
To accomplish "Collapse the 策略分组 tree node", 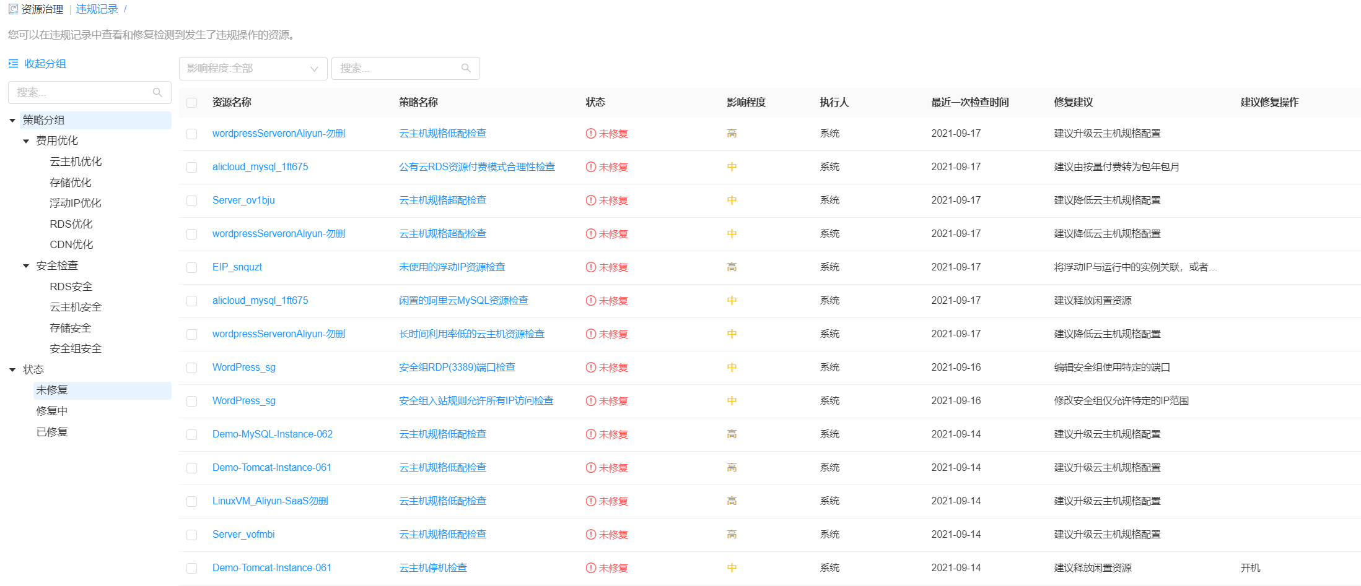I will (12, 121).
